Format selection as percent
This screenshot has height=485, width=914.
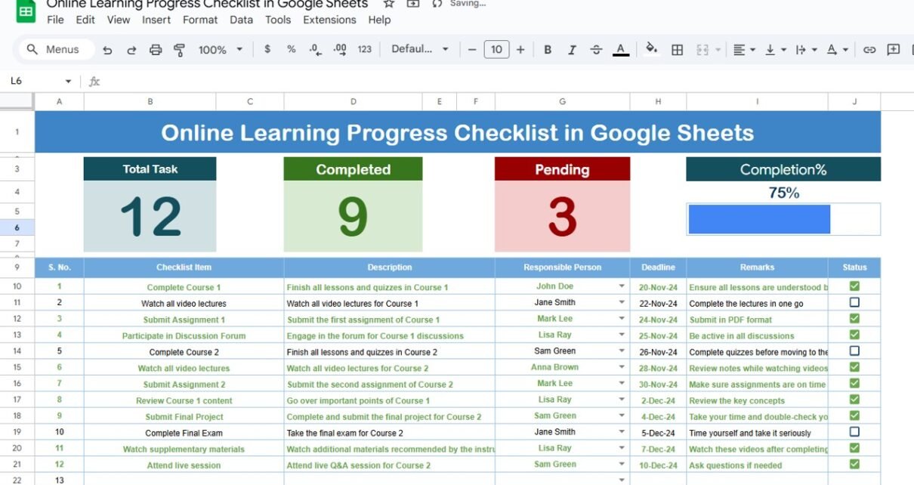[x=292, y=50]
